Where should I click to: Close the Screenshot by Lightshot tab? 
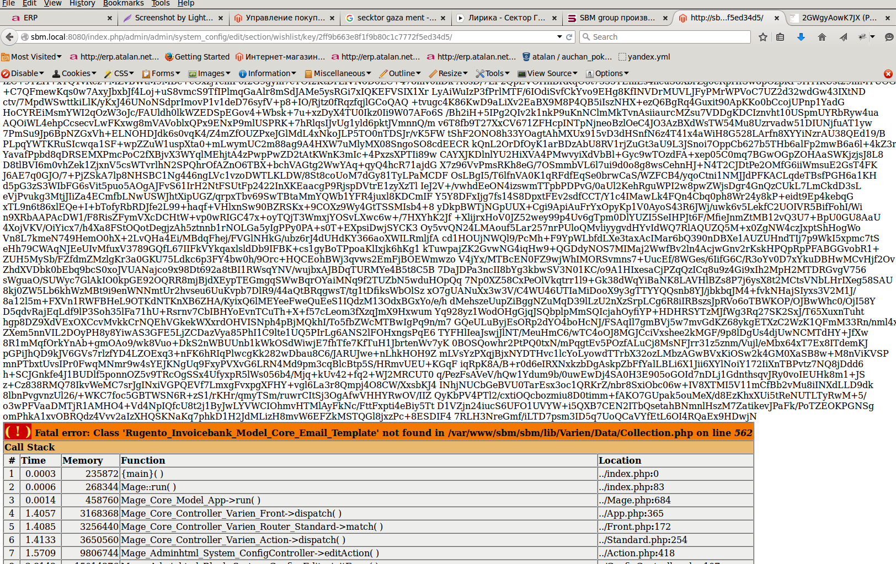[x=221, y=18]
